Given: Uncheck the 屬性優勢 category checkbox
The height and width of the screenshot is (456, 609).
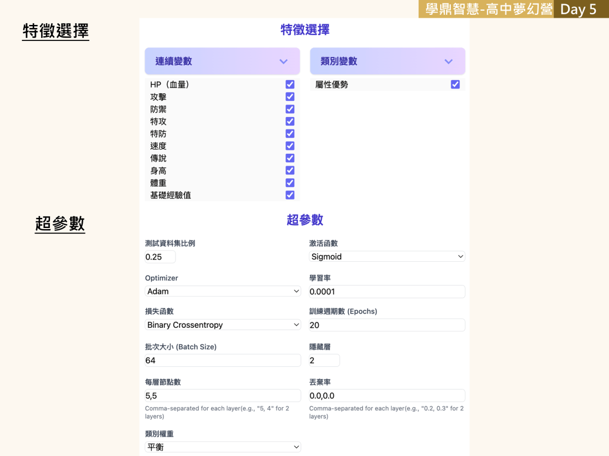Looking at the screenshot, I should point(455,84).
